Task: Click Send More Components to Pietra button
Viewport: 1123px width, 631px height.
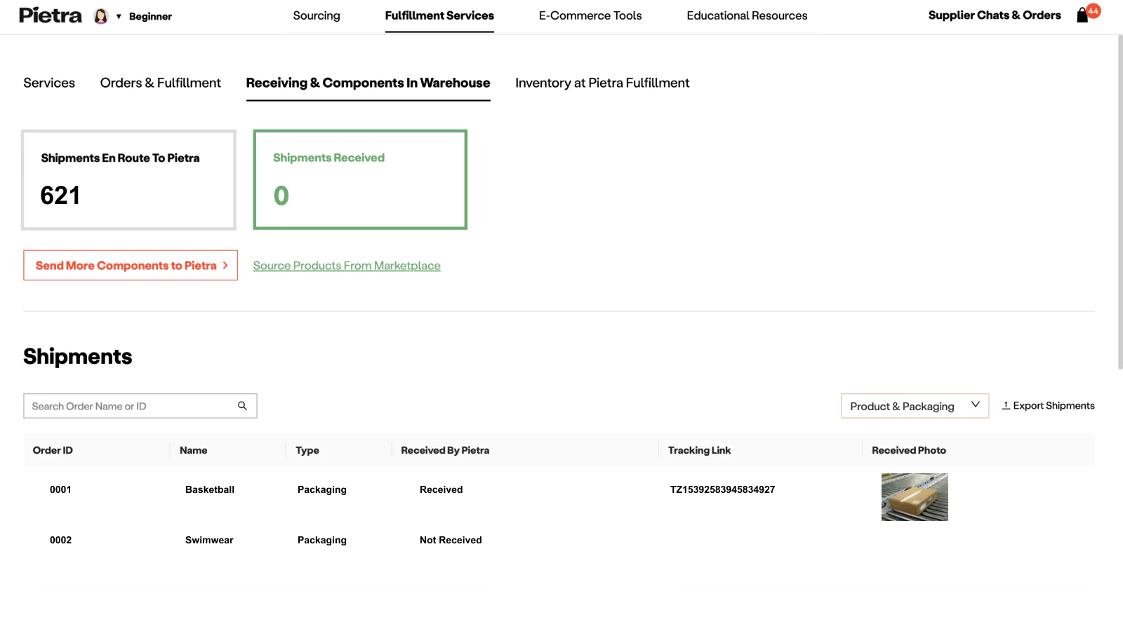Action: click(x=131, y=266)
